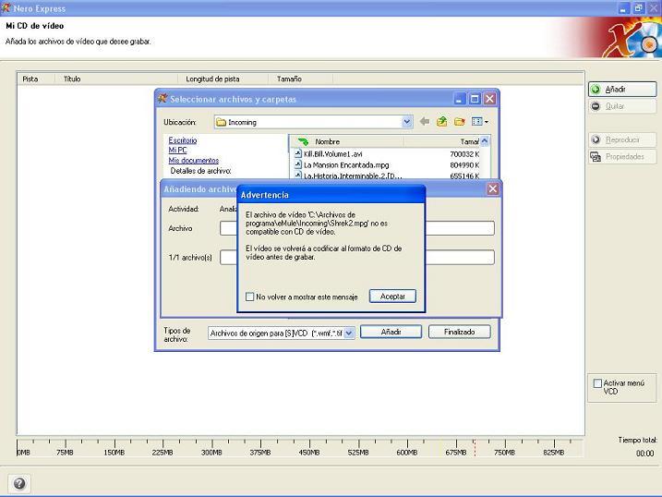Open the view mode dropdown icon
Image resolution: width=662 pixels, height=497 pixels.
click(x=480, y=122)
